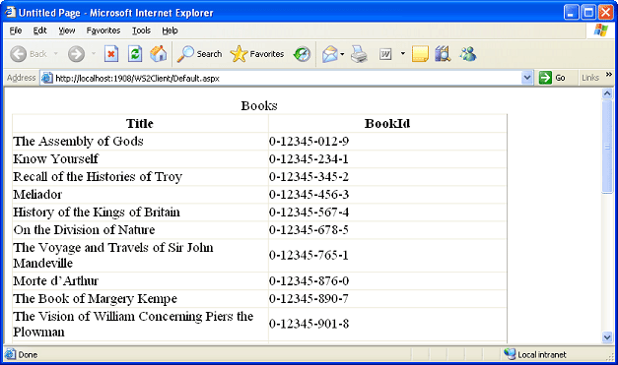Stop loading the page
The image size is (618, 365).
click(111, 54)
